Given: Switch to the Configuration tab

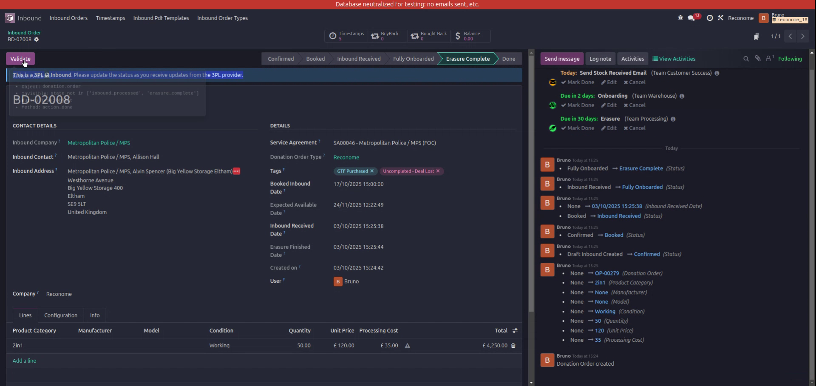Looking at the screenshot, I should click(x=60, y=315).
